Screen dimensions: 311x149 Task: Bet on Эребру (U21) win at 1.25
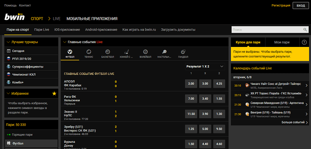pyautogui.click(x=191, y=129)
